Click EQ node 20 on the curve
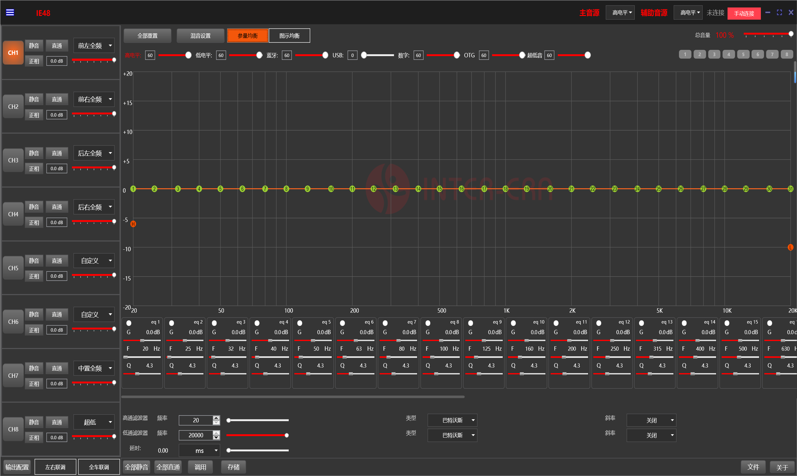 click(550, 189)
